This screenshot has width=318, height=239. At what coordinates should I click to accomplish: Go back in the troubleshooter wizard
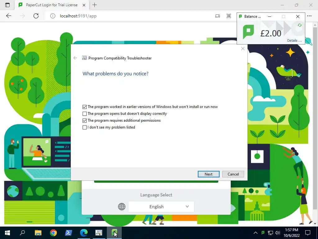75,58
